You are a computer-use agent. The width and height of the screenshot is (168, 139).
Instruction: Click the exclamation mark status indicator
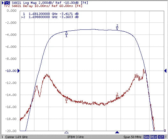click(166, 137)
